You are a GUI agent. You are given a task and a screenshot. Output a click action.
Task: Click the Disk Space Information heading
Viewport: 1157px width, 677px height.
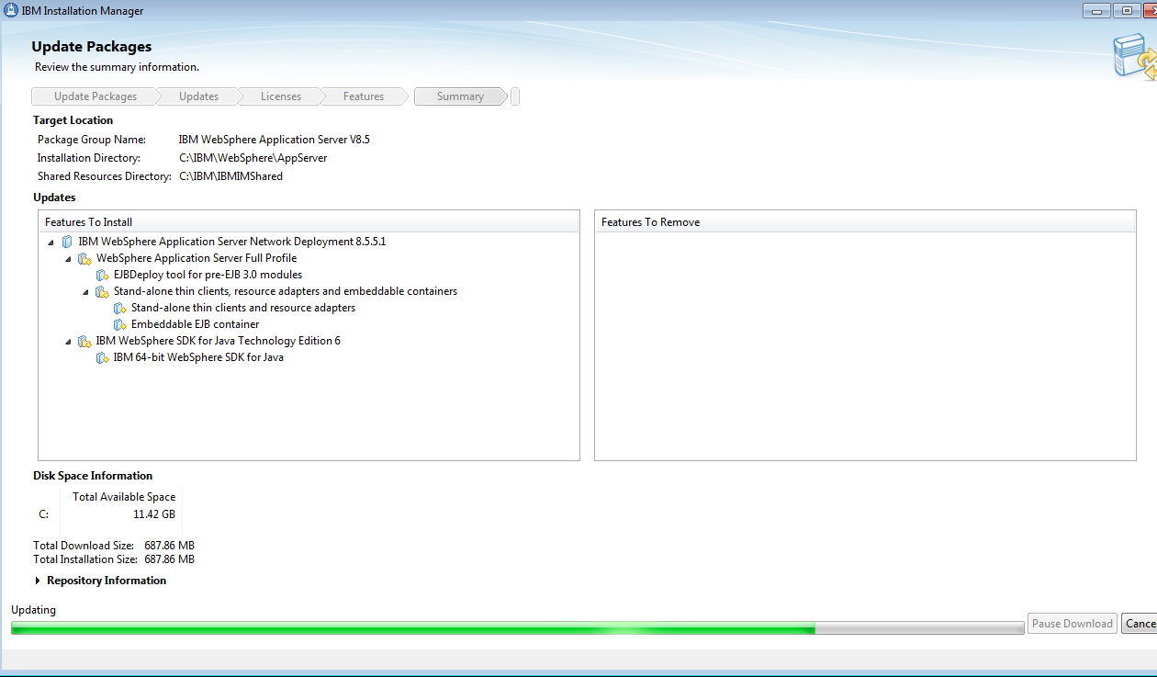(x=93, y=476)
